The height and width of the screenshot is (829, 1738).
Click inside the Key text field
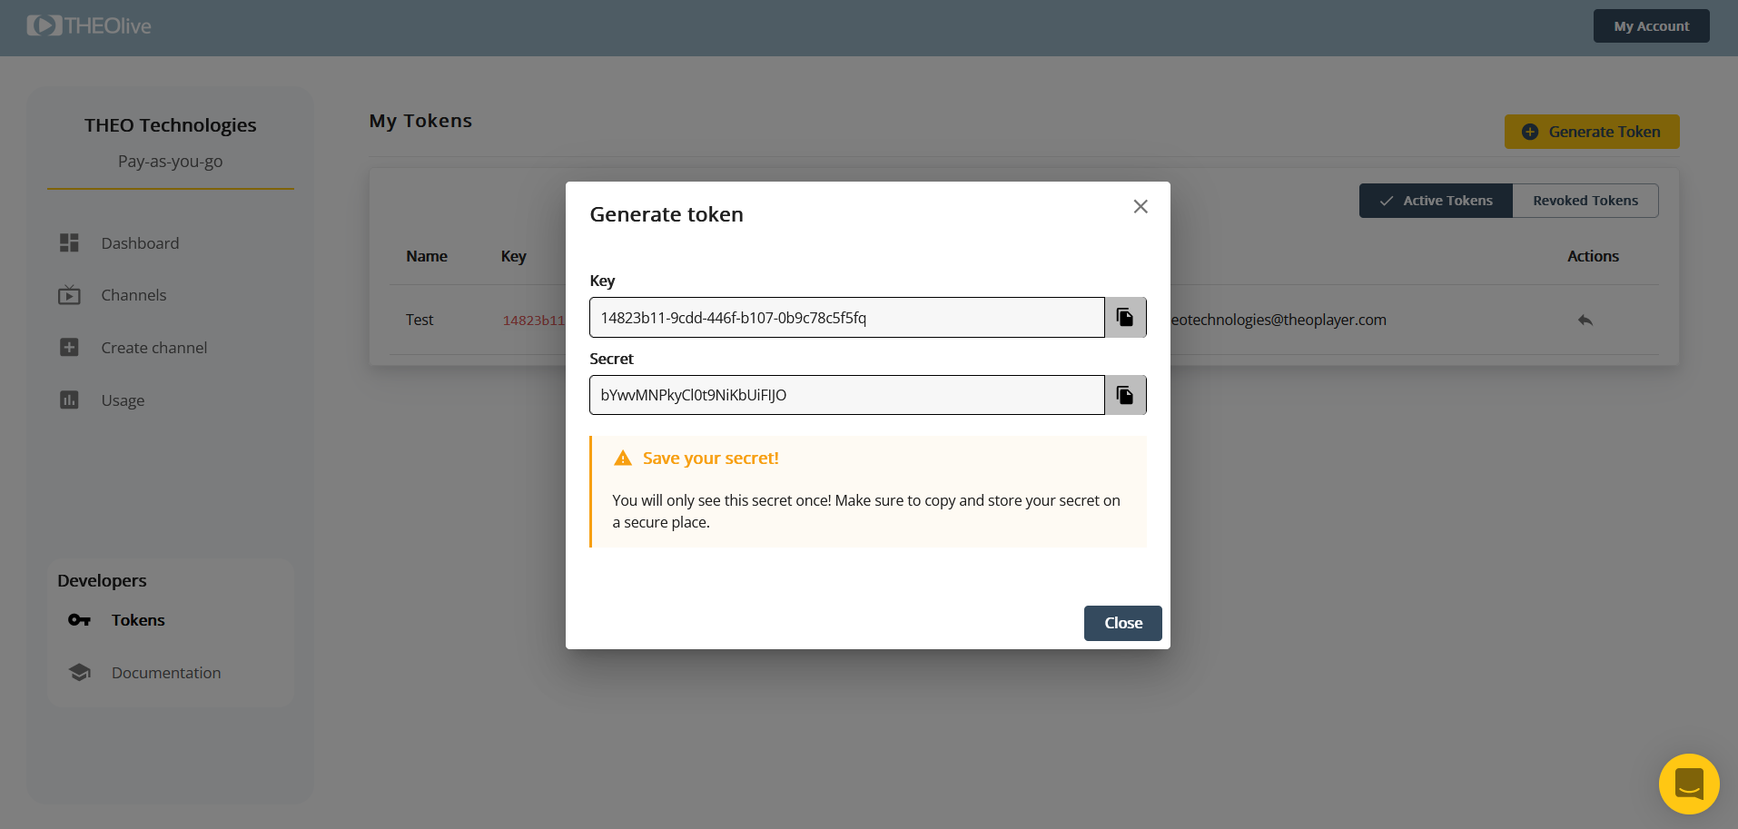tap(846, 318)
